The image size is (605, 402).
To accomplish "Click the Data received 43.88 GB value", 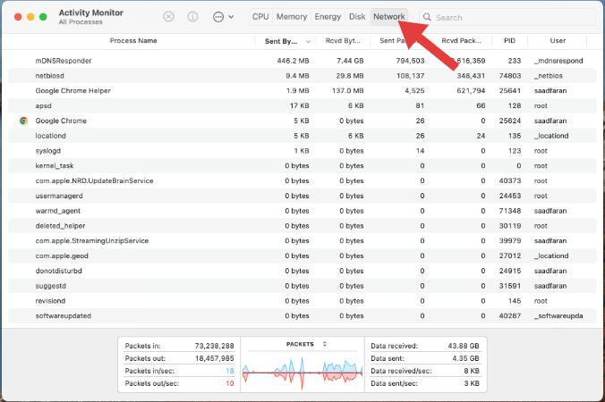I will pyautogui.click(x=464, y=346).
